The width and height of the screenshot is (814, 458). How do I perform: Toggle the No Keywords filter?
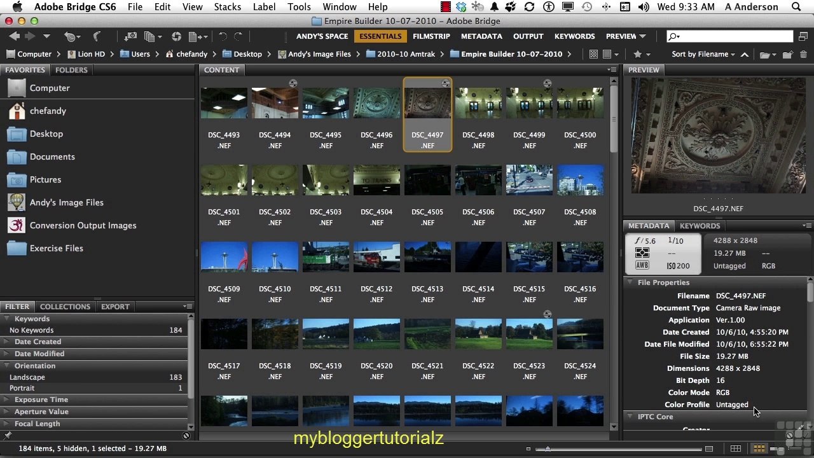(95, 330)
